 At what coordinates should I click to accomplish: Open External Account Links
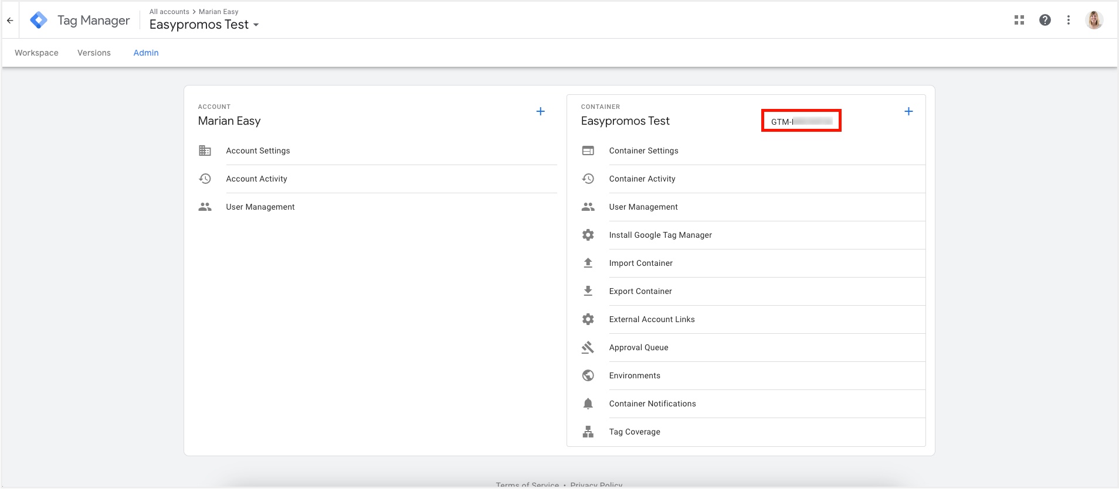pos(652,319)
